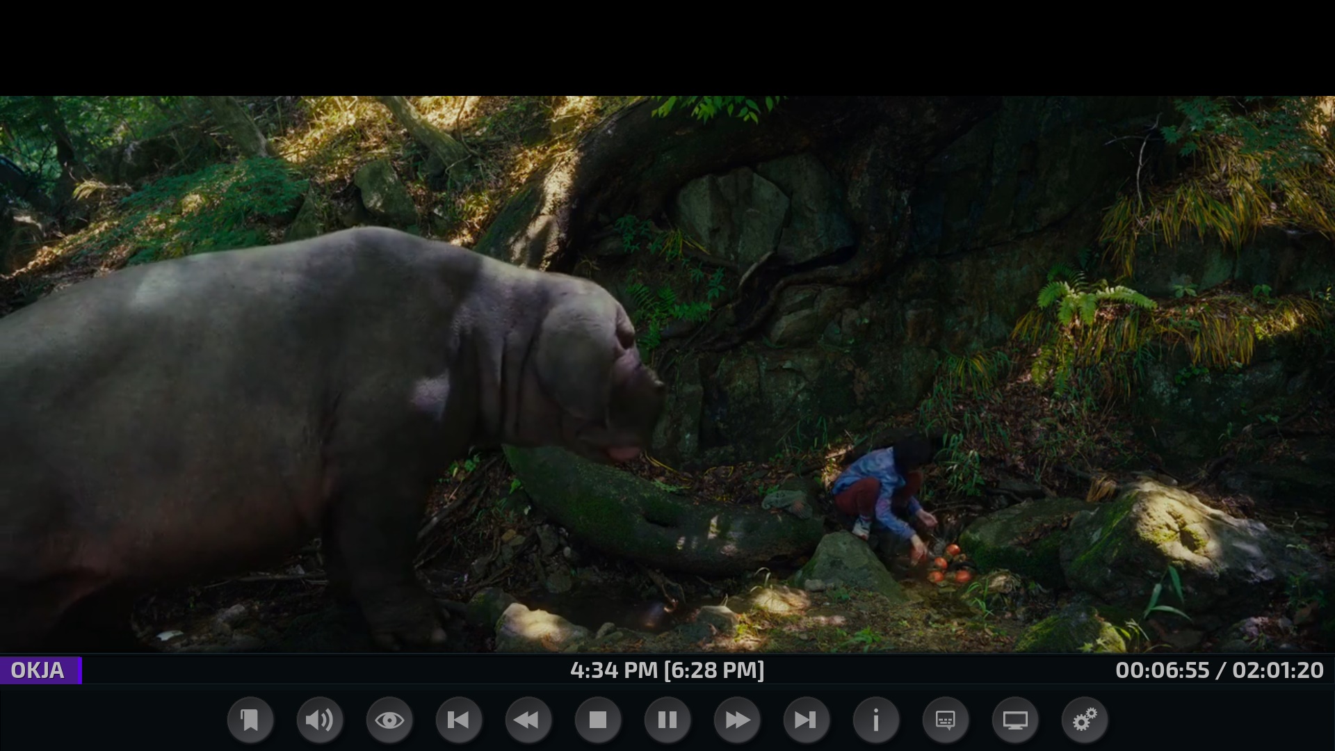Screen dimensions: 1335x751
Task: Rewind the Okja video
Action: (528, 720)
